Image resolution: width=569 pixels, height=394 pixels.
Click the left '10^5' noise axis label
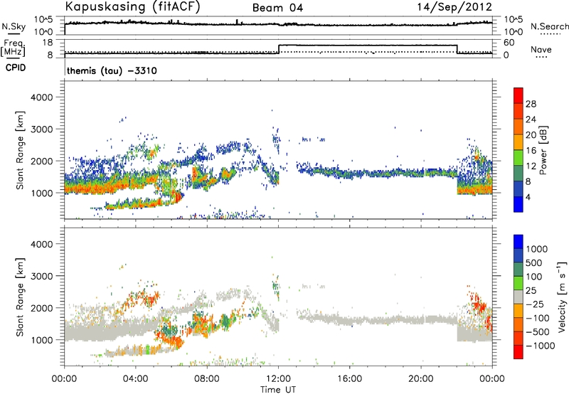[x=43, y=20]
